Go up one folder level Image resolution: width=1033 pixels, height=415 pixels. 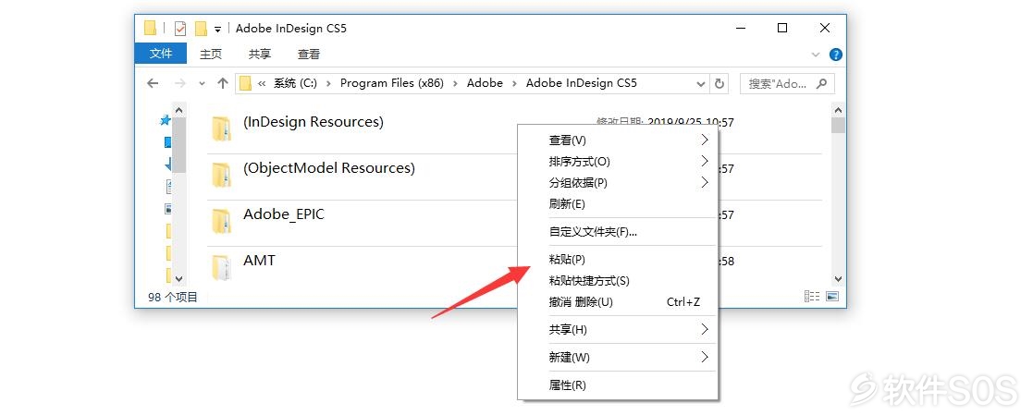click(x=223, y=83)
